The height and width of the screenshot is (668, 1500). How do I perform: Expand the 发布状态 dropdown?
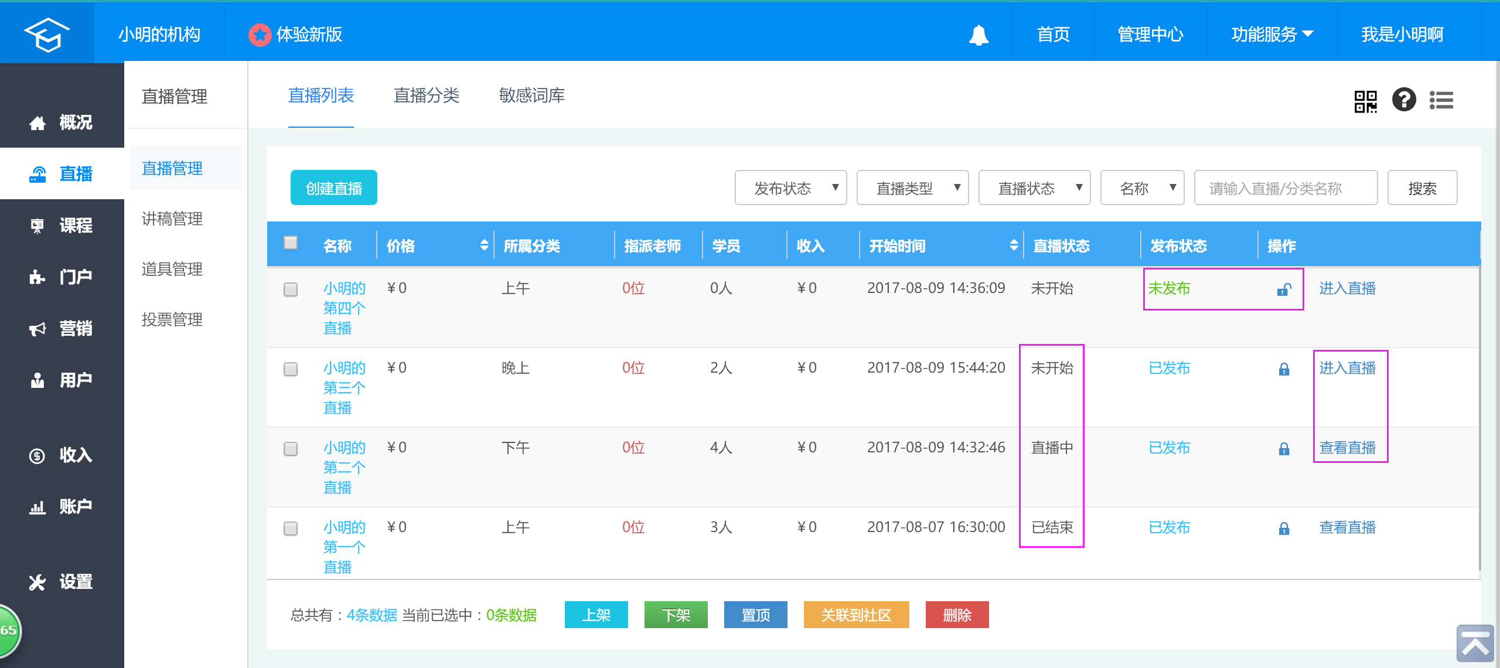[x=790, y=188]
